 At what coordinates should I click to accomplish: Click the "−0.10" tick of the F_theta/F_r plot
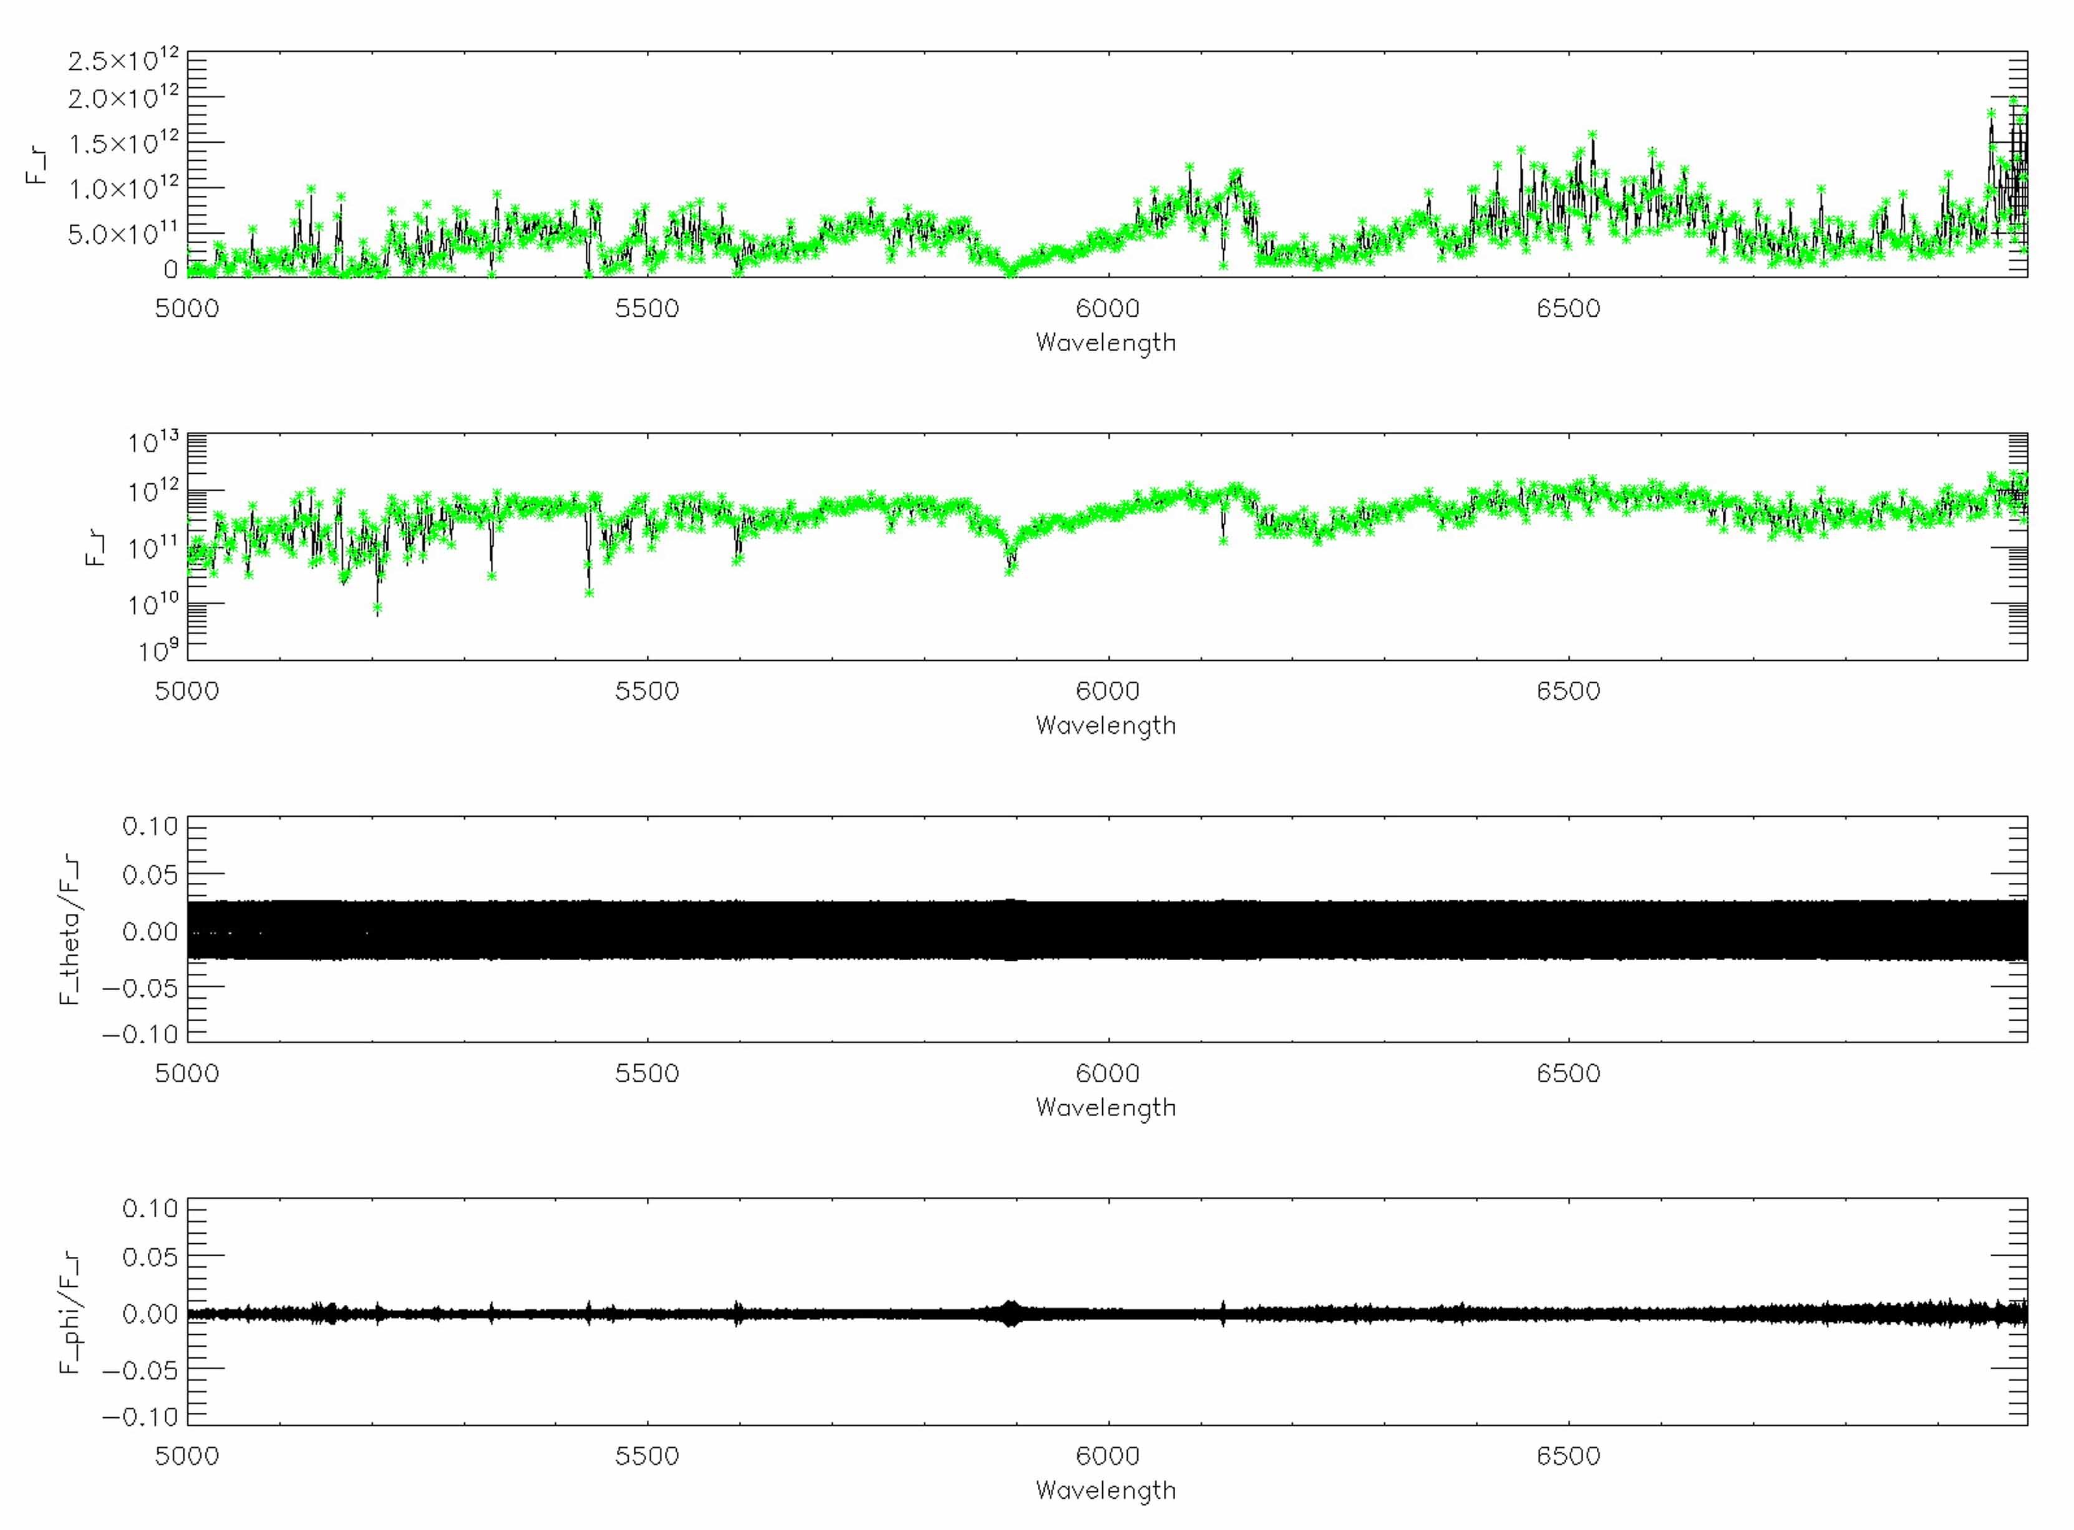(141, 1034)
